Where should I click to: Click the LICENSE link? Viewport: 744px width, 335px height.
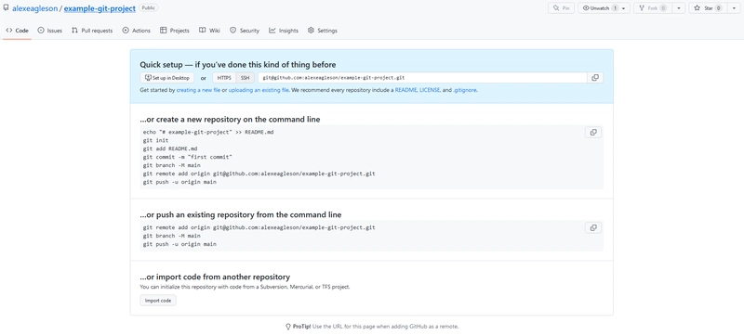tap(430, 89)
